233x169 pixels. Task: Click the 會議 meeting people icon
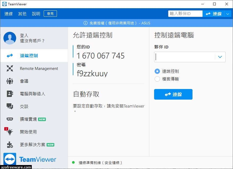[x=10, y=81]
